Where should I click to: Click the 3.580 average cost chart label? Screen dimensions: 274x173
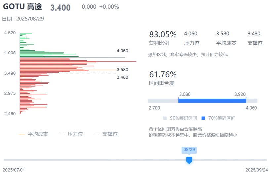pos(122,70)
